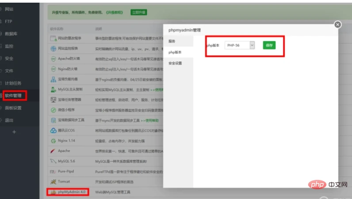
Task: Go to 数据库 in the sidebar
Action: pyautogui.click(x=11, y=34)
